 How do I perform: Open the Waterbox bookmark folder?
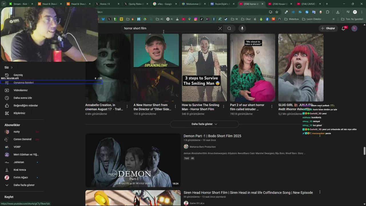pyautogui.click(x=291, y=19)
